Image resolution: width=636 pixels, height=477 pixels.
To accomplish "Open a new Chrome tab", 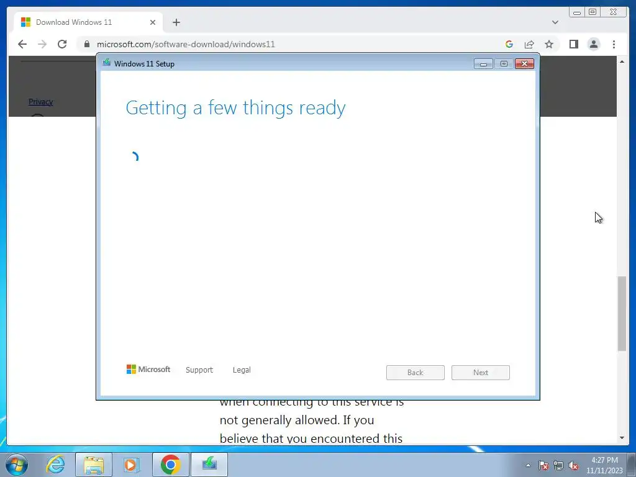I will pyautogui.click(x=176, y=22).
